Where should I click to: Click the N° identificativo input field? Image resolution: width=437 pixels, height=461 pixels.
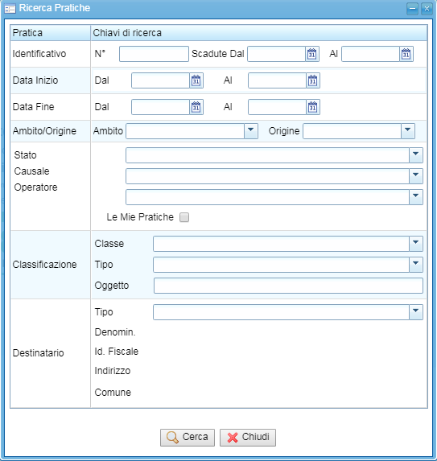[154, 54]
